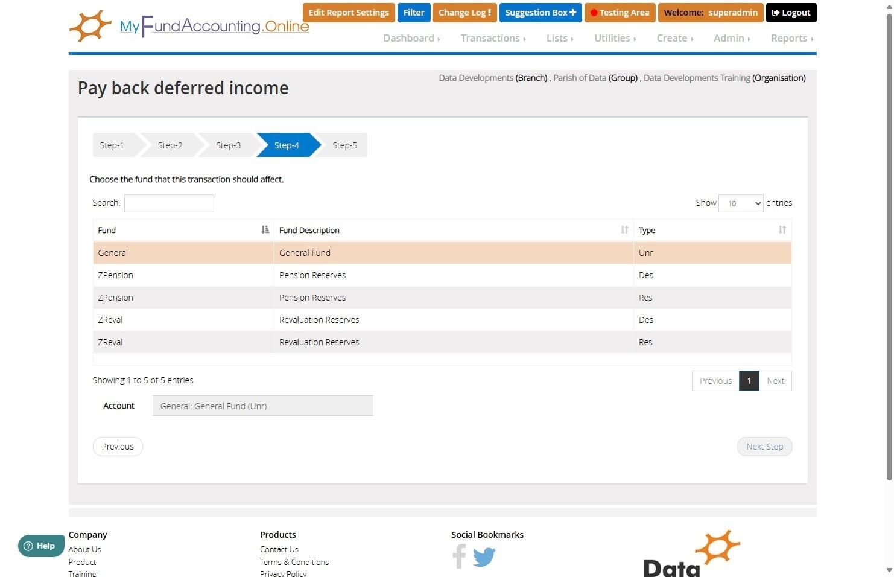This screenshot has height=577, width=894.
Task: Open the Utilities menu
Action: [615, 38]
